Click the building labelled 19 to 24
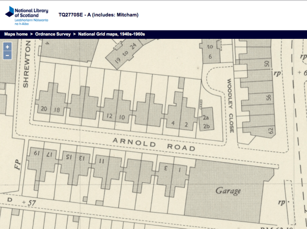Image resolution: width=307 pixels, height=229 pixels. (125, 53)
